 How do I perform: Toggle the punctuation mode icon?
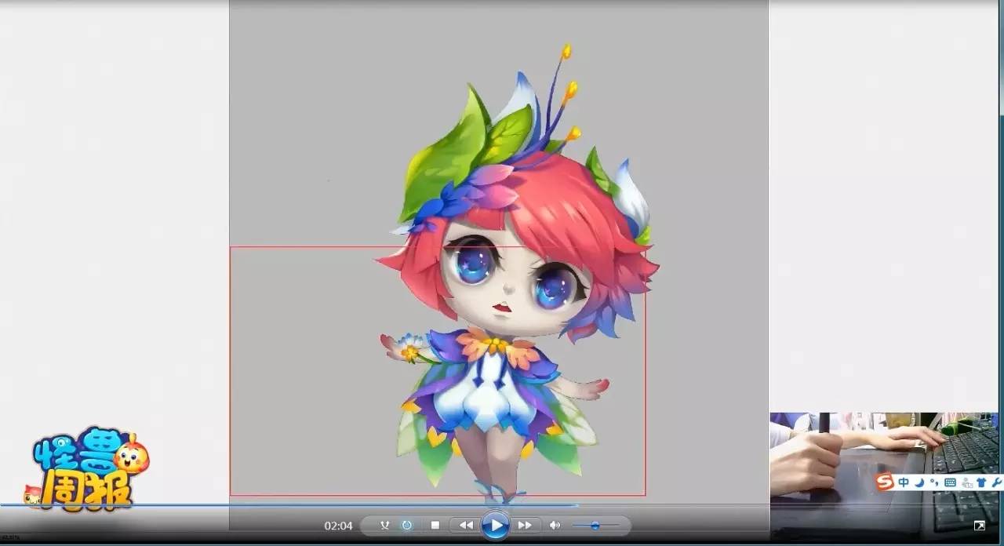pos(934,482)
